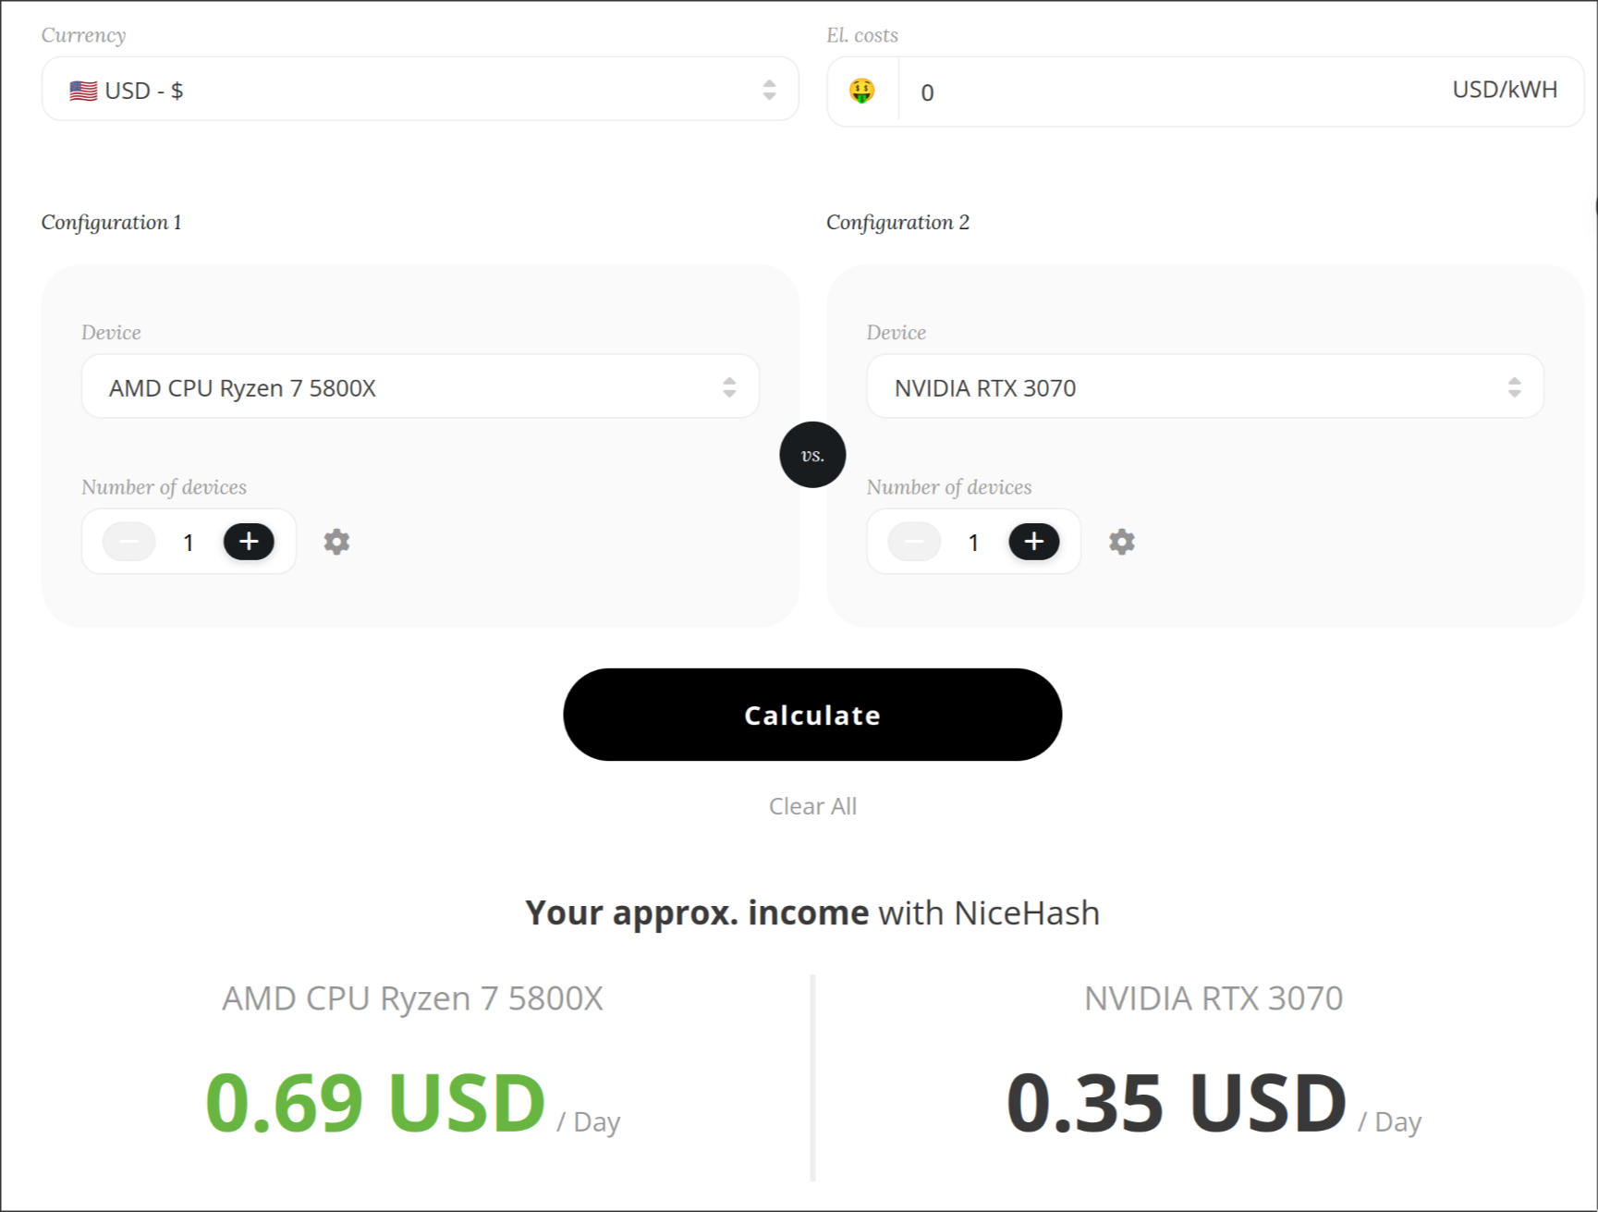Click the money-face emoji icon

tap(862, 91)
